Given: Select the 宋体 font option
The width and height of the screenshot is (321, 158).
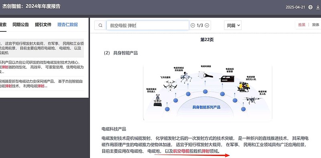Looking at the screenshot, I should tap(315, 25).
